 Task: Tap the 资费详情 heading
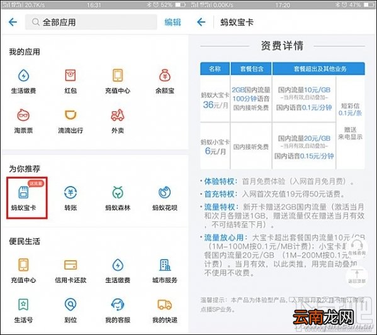tap(282, 46)
